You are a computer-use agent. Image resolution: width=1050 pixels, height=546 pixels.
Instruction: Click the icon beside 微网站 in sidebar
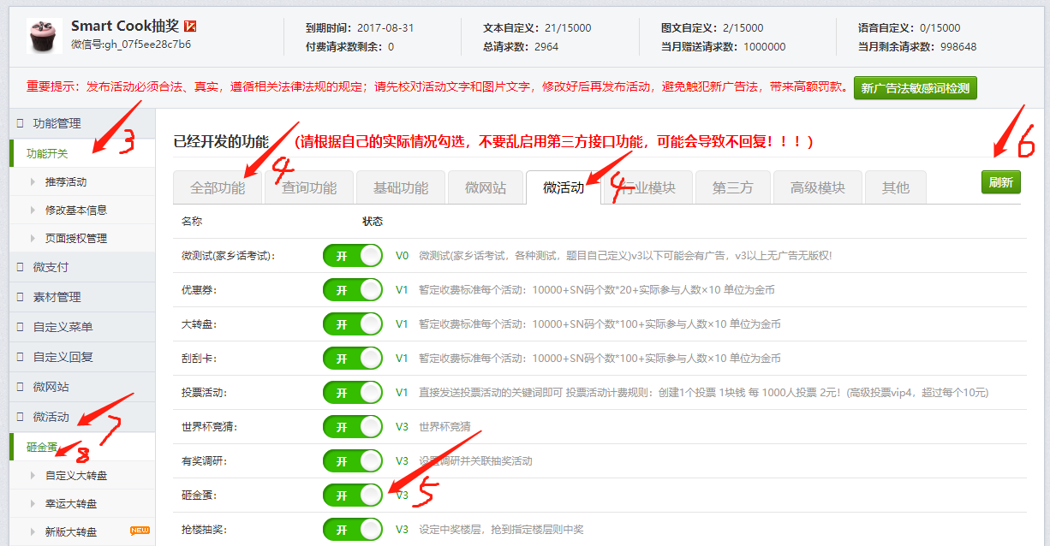pyautogui.click(x=21, y=387)
